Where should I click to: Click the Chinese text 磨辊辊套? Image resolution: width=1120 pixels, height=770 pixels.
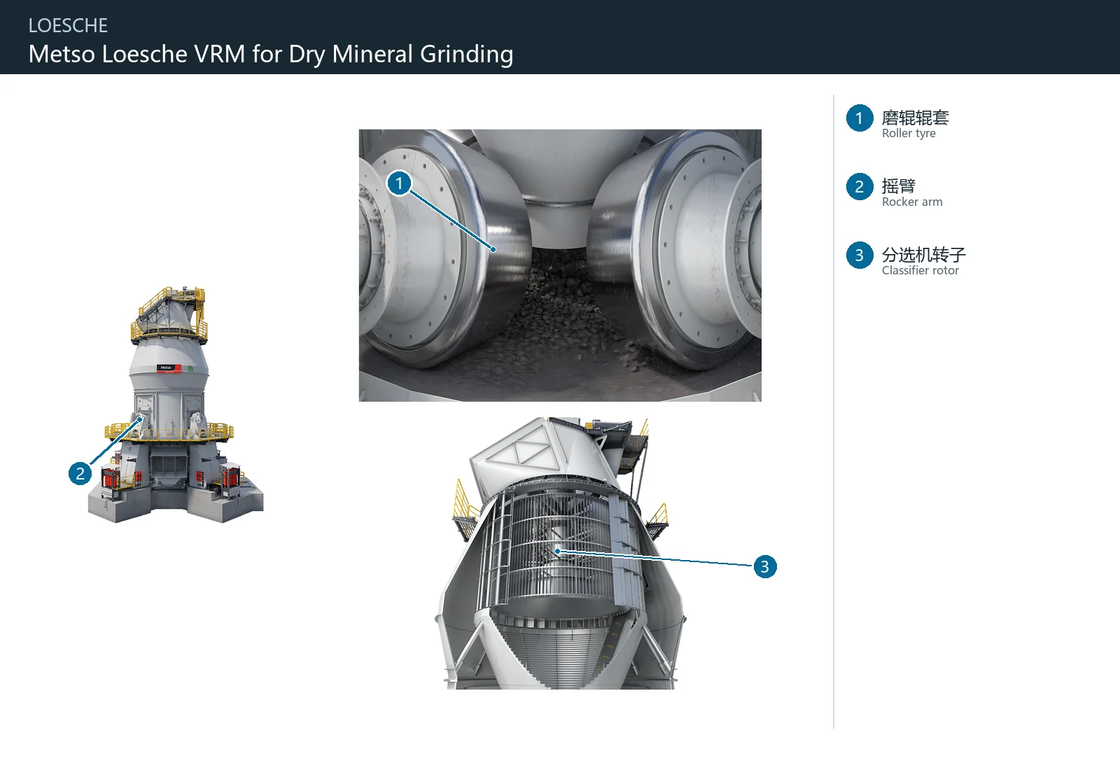pos(916,117)
